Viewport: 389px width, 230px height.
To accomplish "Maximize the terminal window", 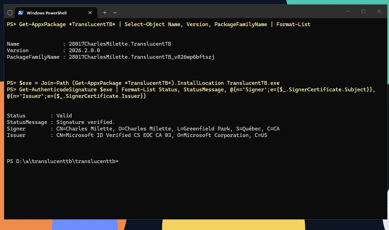I will point(364,11).
